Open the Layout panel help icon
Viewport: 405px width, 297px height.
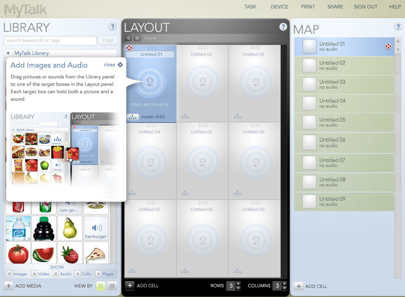pos(283,27)
